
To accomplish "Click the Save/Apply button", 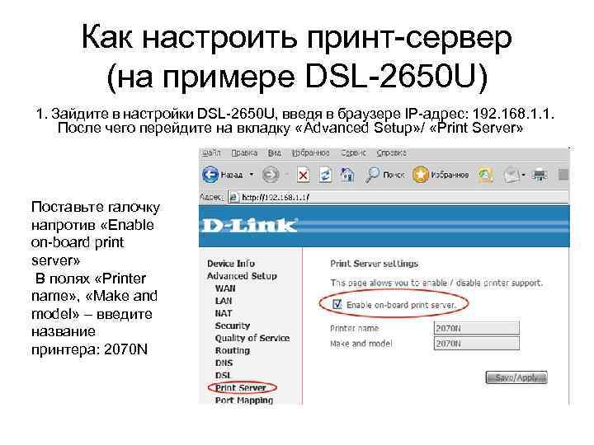I will (516, 377).
